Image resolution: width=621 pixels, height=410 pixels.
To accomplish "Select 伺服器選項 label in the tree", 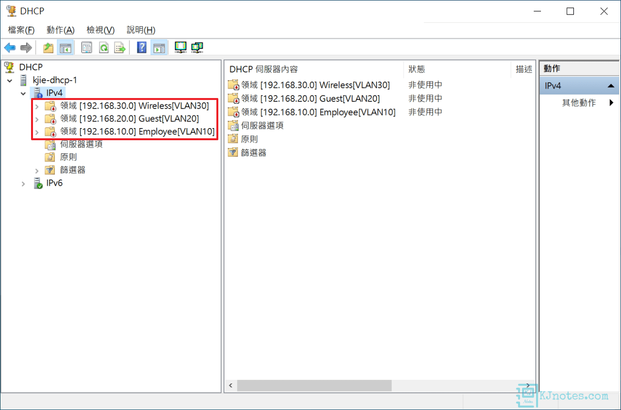I will pyautogui.click(x=82, y=144).
